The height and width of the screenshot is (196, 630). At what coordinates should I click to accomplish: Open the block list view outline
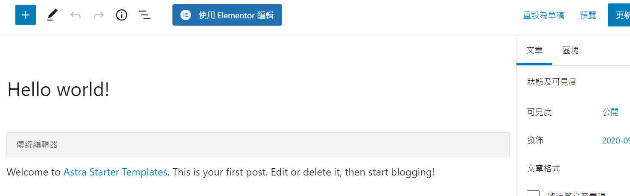145,15
